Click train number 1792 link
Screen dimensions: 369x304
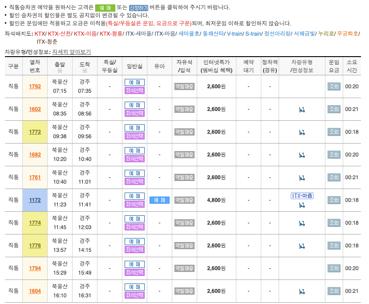pos(35,86)
